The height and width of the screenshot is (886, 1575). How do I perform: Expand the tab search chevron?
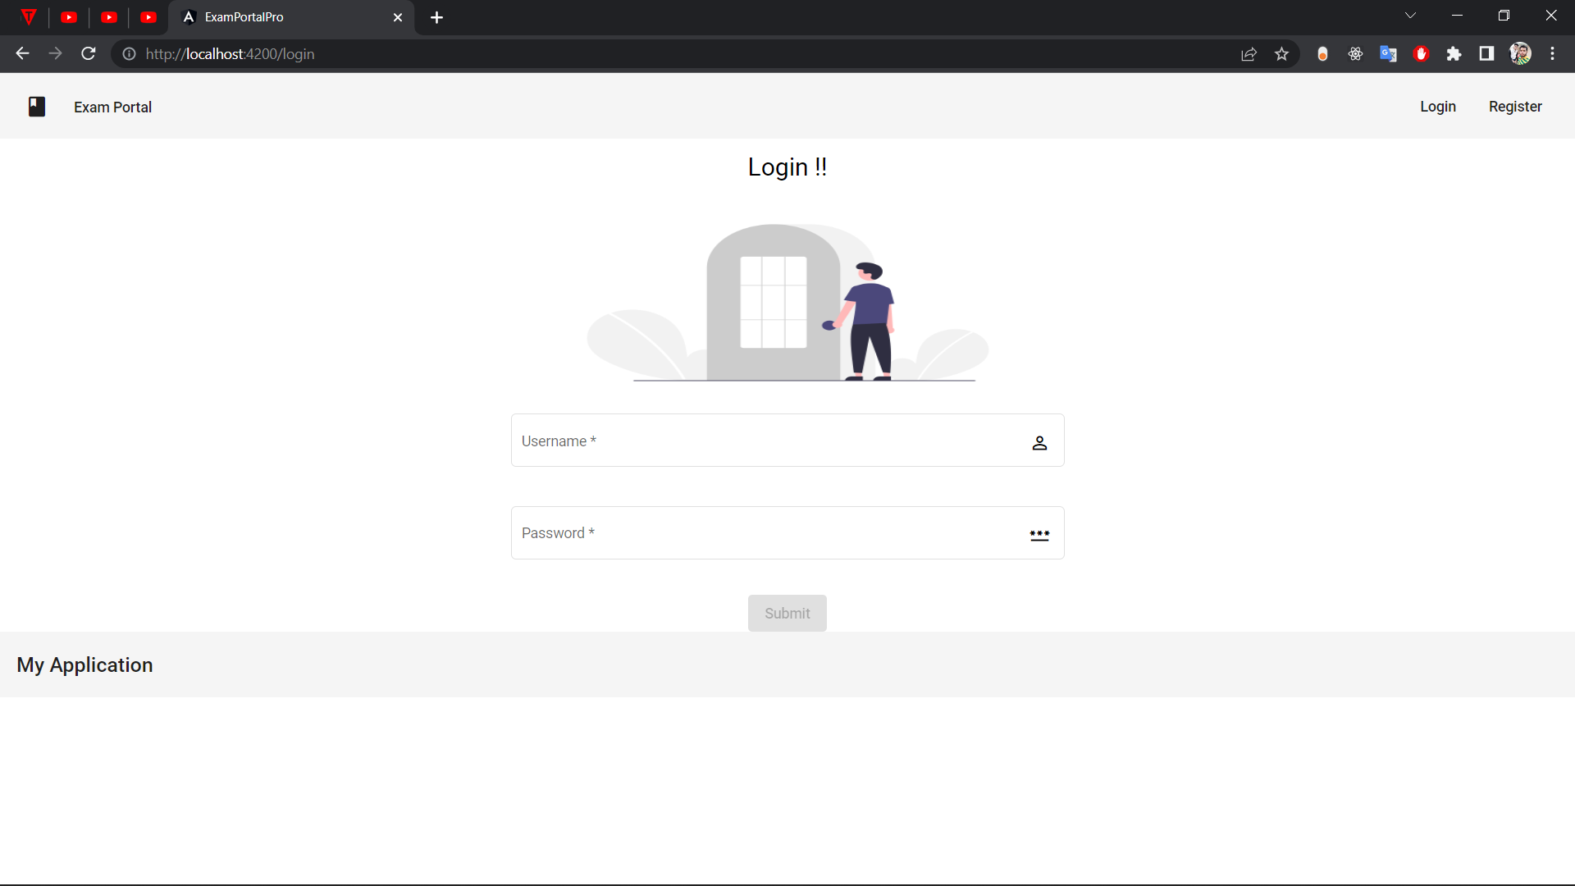point(1410,16)
